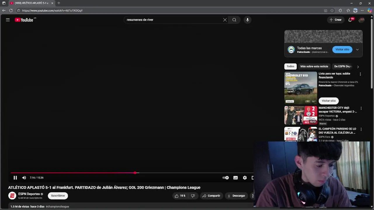
Task: Toggle subtitles with the captions icon
Action: 236,178
